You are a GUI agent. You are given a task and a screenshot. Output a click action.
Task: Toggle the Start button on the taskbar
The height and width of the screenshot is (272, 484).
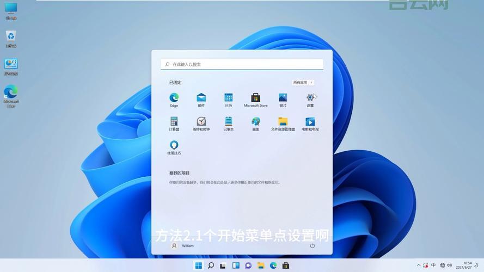198,265
